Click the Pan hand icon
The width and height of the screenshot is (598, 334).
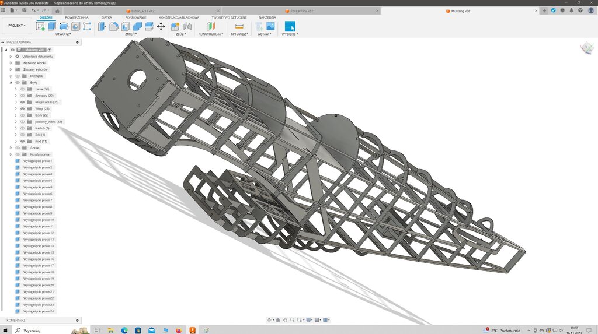click(285, 320)
